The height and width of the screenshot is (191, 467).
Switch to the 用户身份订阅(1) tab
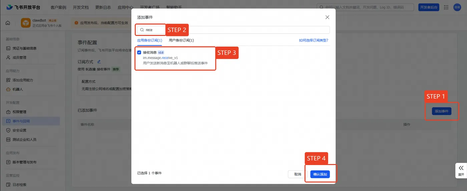pos(181,40)
